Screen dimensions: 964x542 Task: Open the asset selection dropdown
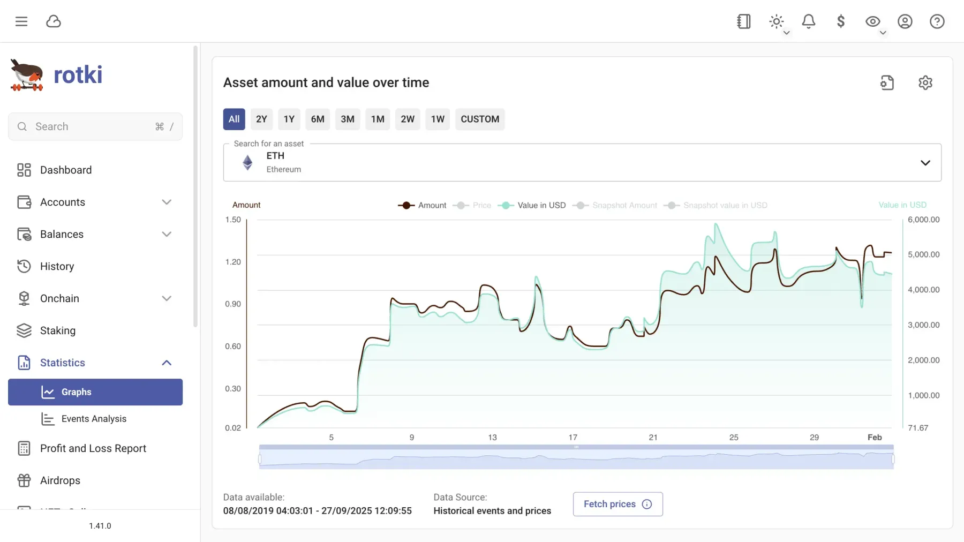pyautogui.click(x=926, y=162)
